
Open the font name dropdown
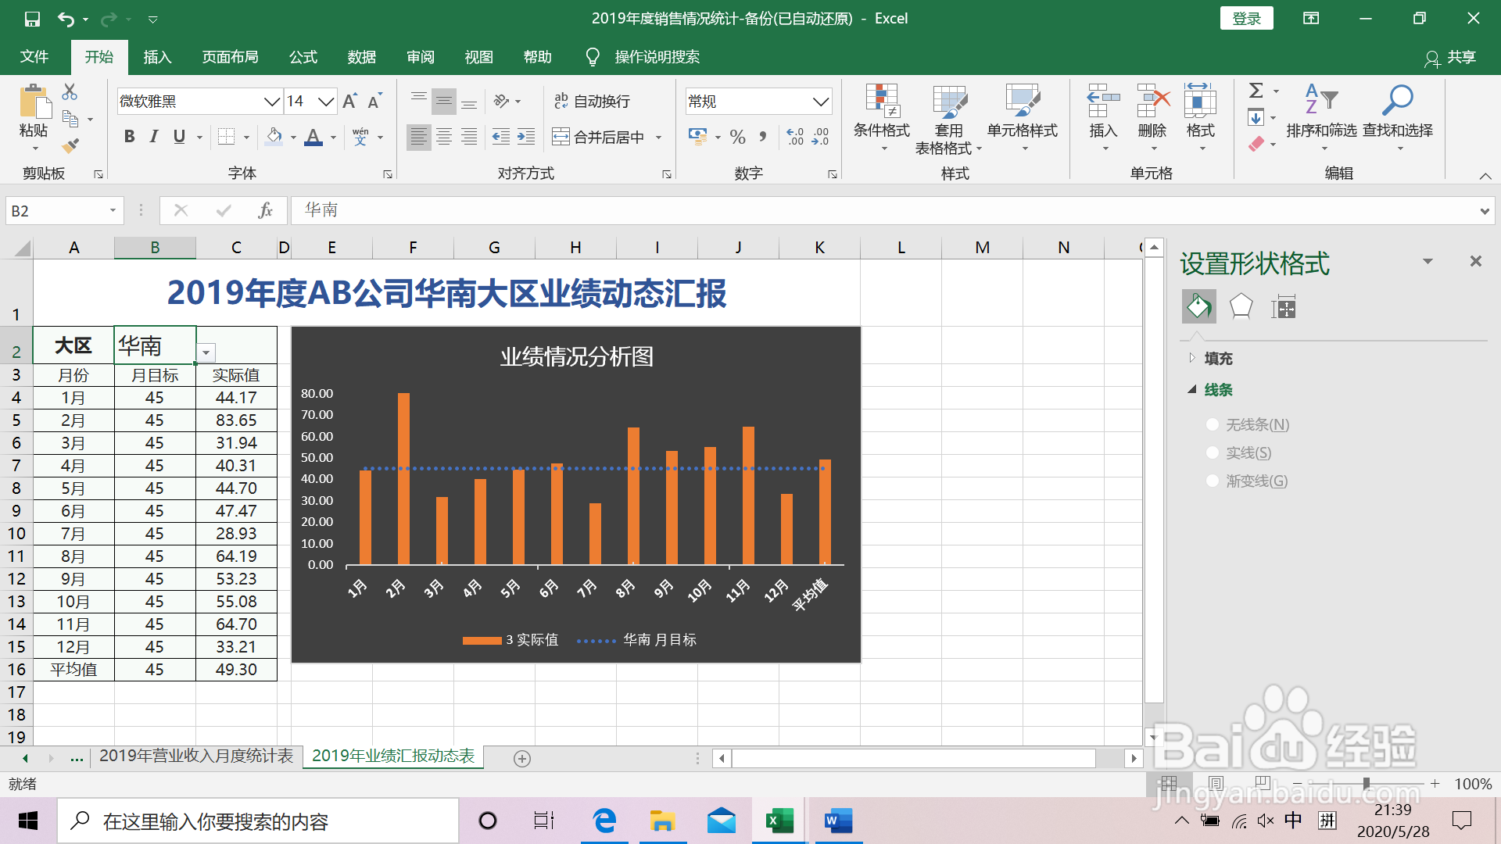point(271,102)
